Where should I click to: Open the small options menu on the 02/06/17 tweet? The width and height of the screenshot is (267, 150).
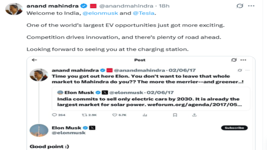point(247,70)
